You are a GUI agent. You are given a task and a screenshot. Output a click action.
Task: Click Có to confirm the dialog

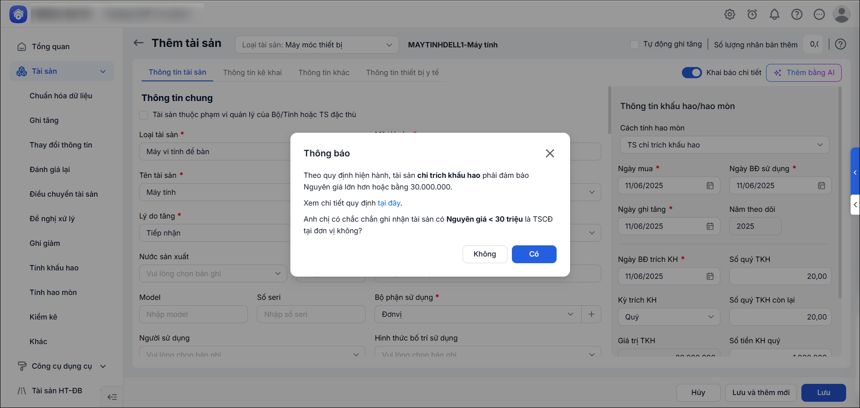click(x=534, y=254)
